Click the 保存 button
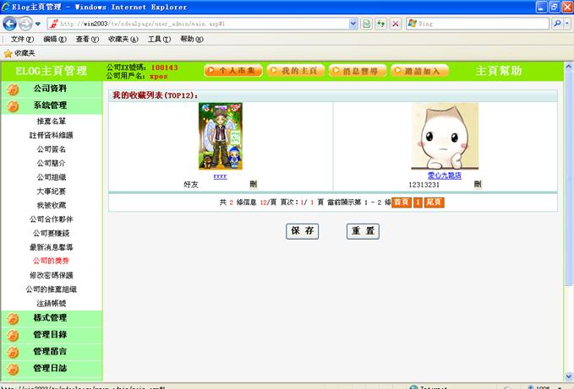 303,231
